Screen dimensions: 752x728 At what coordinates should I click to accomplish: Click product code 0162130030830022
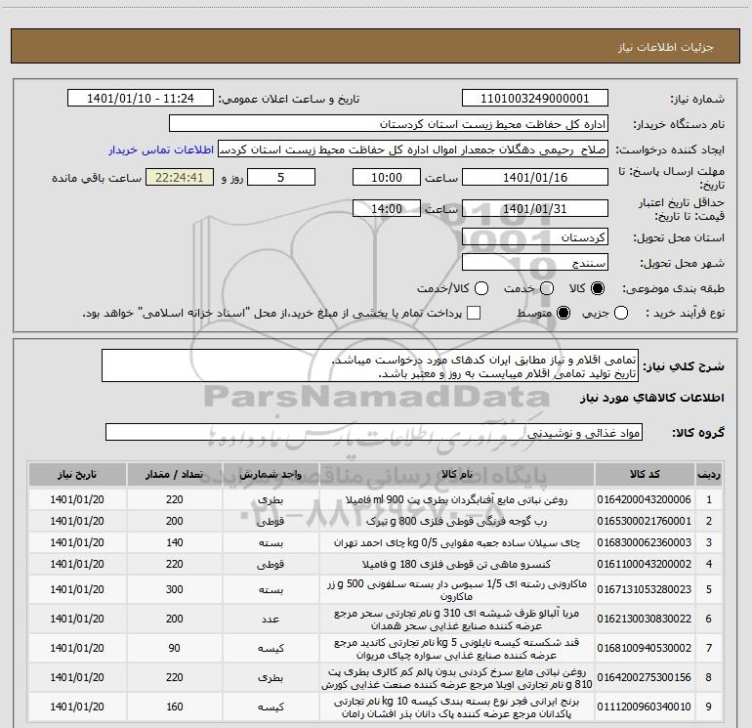click(x=645, y=620)
